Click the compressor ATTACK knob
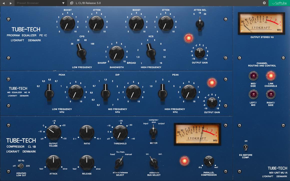290x181 pixels. [x=54, y=163]
